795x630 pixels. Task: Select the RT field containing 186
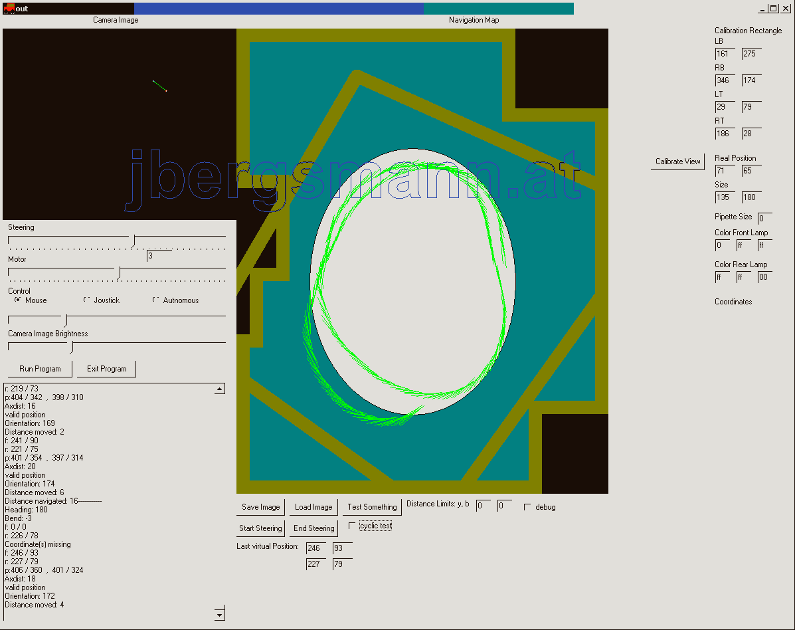tap(725, 134)
